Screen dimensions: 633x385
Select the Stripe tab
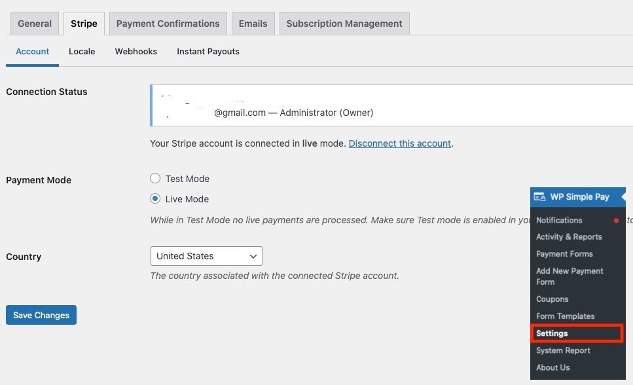pos(84,24)
